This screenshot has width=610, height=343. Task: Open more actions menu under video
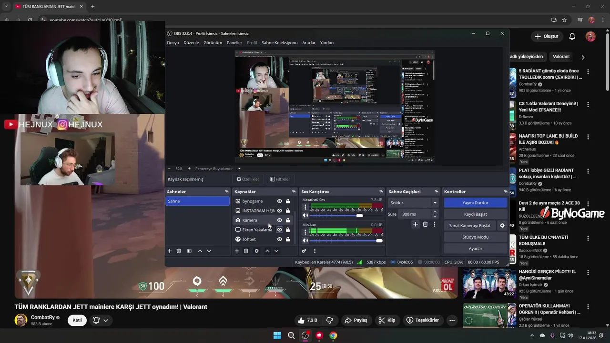tap(452, 320)
